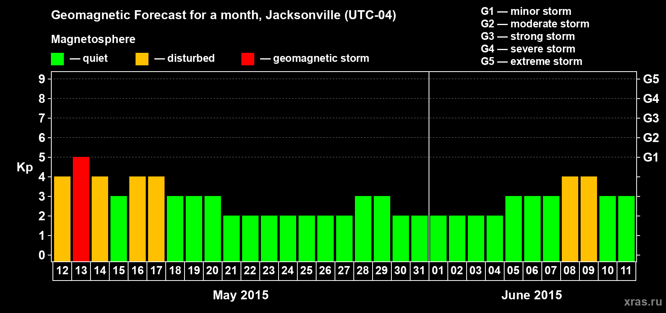Click date label 31 on the axis

click(420, 271)
